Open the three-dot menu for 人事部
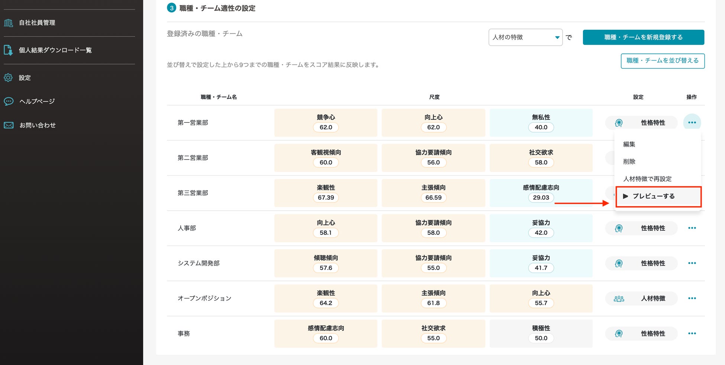 point(692,228)
